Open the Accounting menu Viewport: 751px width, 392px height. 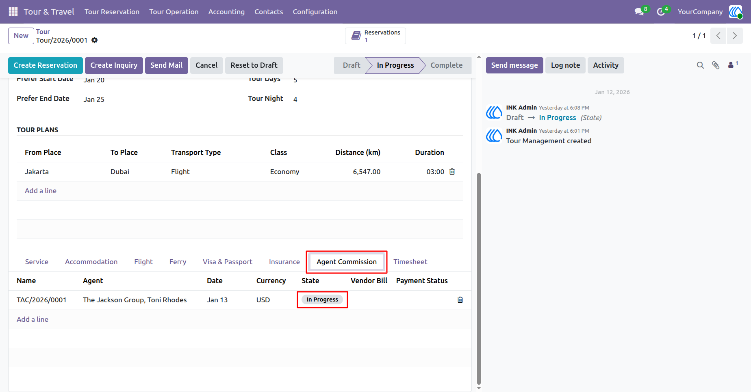pyautogui.click(x=226, y=12)
